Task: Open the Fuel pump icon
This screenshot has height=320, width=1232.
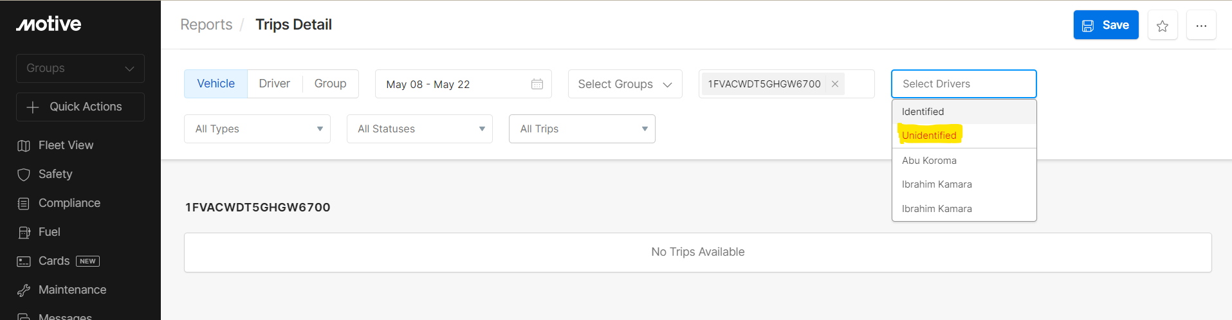Action: pos(24,233)
